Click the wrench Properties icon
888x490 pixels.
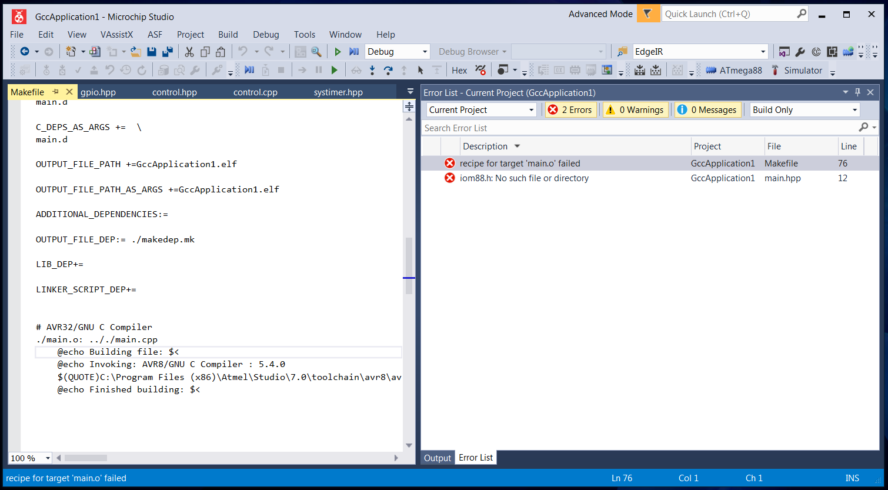click(800, 52)
